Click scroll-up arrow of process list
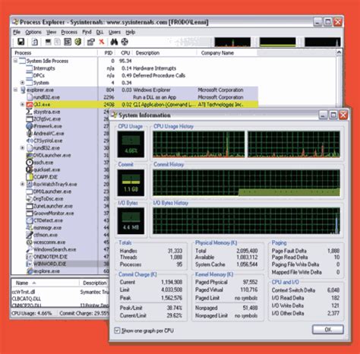The width and height of the screenshot is (360, 354). coord(339,52)
